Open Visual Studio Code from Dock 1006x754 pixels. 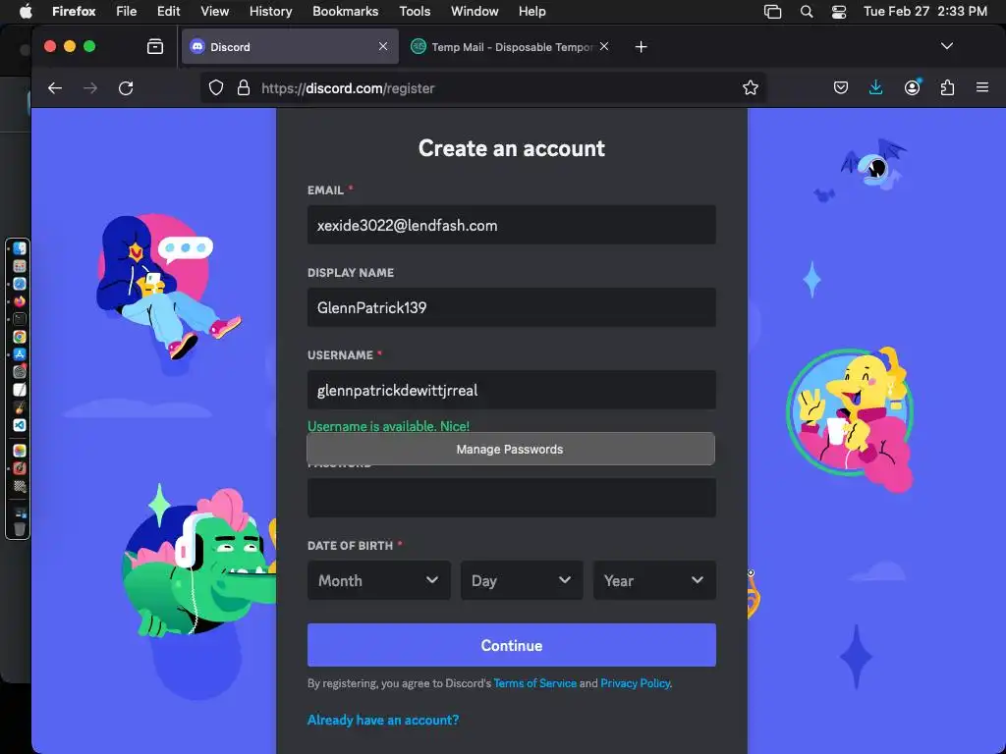click(20, 425)
